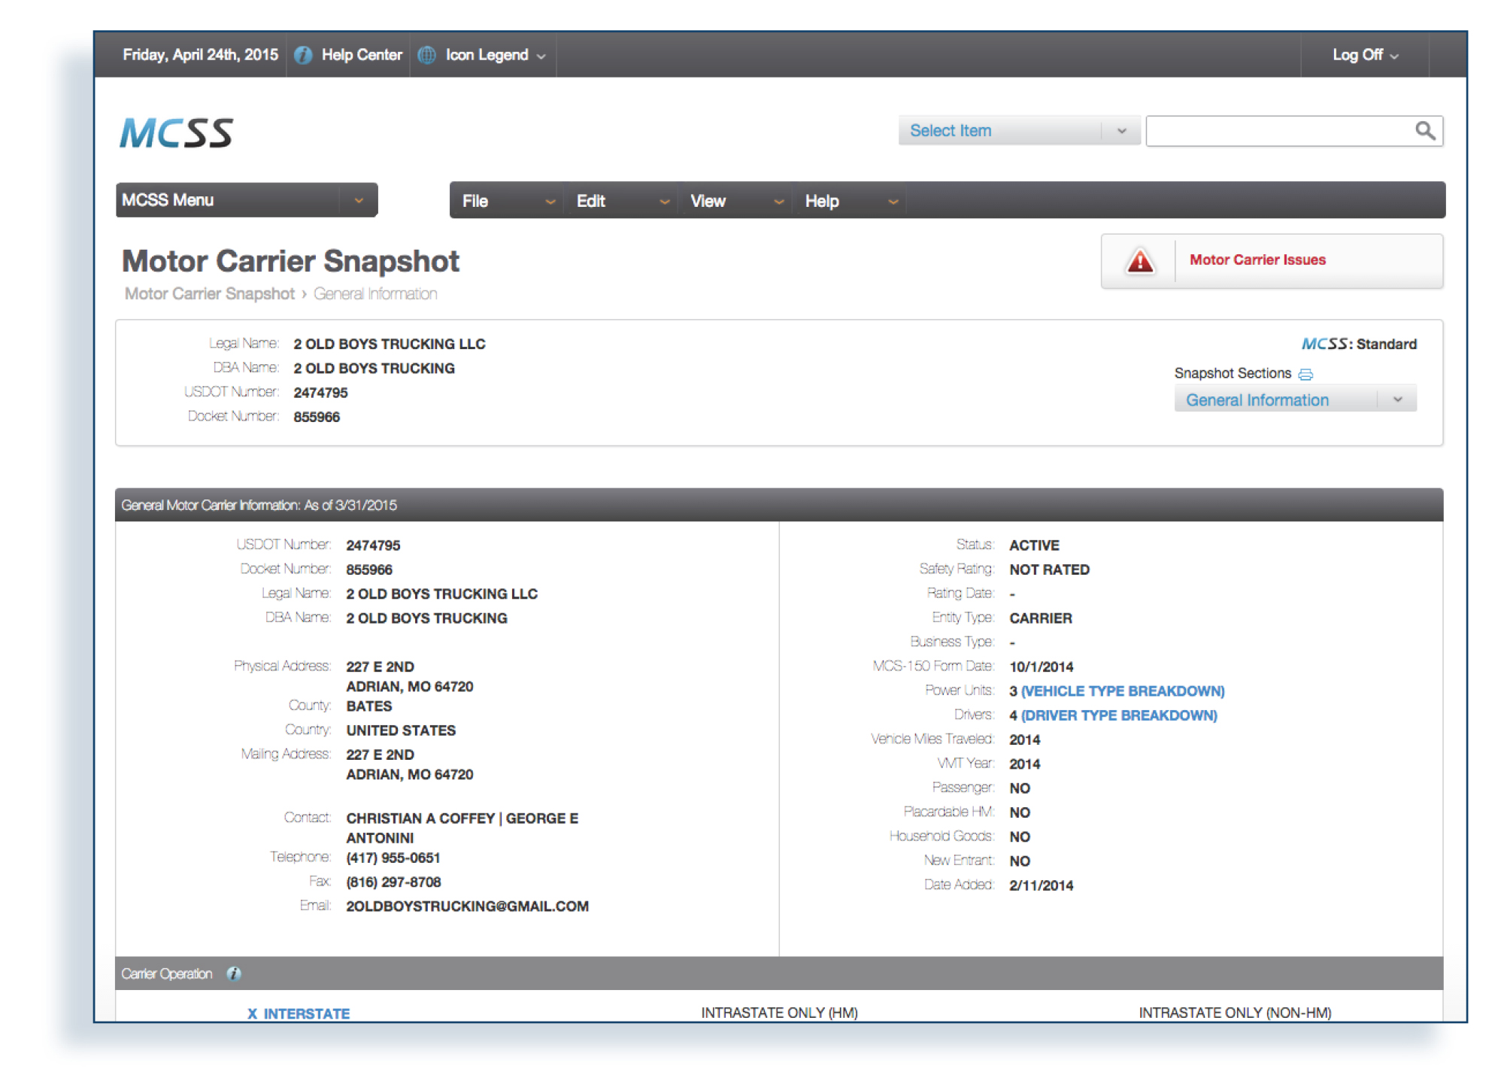Expand the MCSS Menu dropdown
Viewport: 1504px width, 1075px height.
tap(247, 200)
